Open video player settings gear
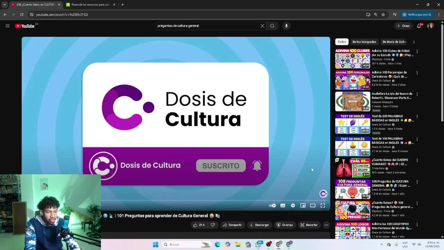 293,206
